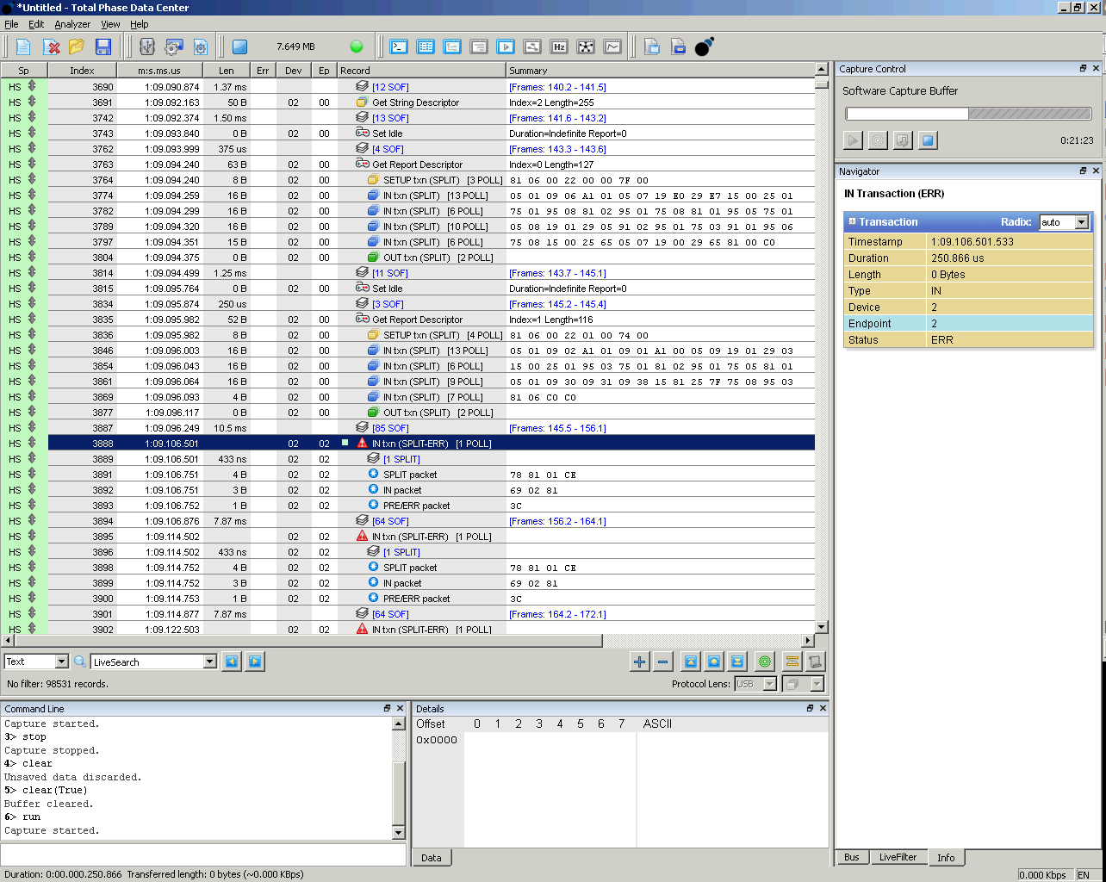Click the Hz frequency analysis icon
The image size is (1106, 882).
pos(559,47)
